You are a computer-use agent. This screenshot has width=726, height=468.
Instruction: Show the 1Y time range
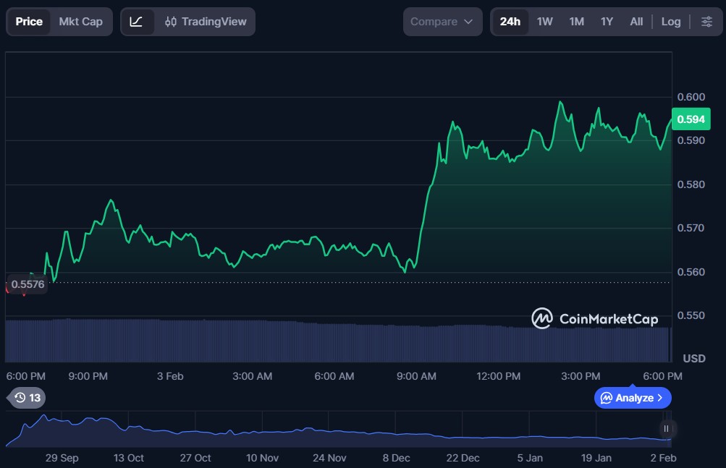point(607,22)
